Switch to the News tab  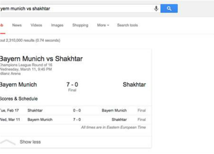[x=17, y=25]
